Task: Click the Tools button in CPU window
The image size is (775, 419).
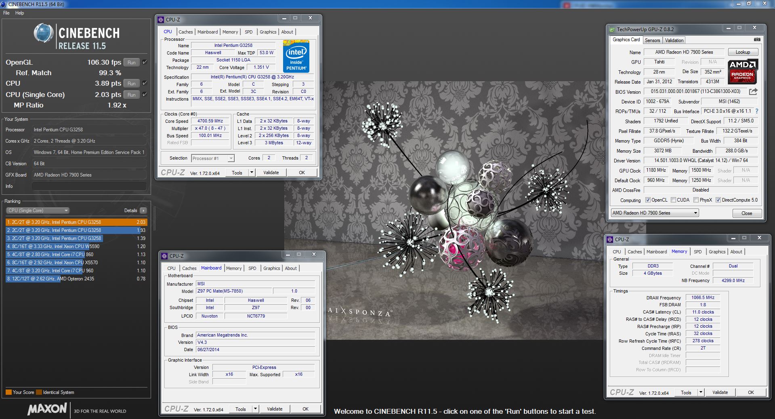Action: (237, 173)
